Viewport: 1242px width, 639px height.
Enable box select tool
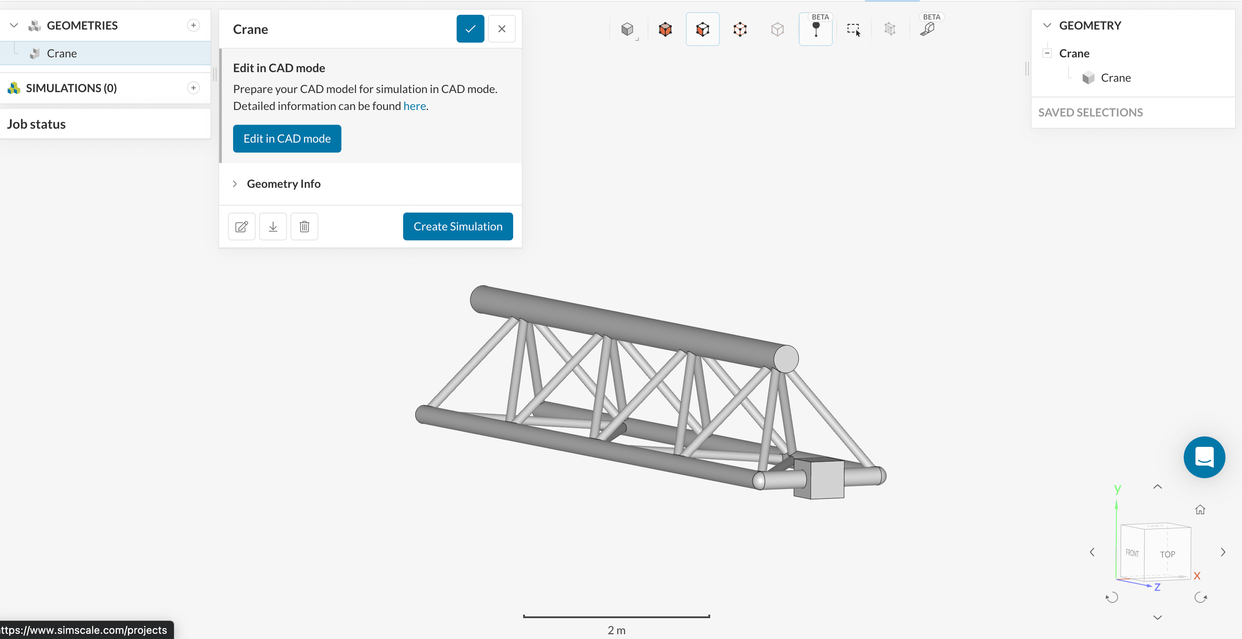(853, 30)
